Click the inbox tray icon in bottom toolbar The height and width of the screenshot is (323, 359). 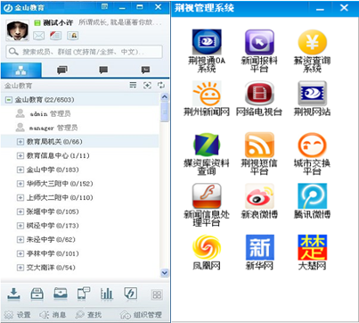tap(61, 294)
